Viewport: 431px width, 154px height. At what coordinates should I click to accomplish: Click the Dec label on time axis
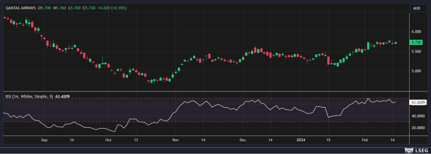243,140
